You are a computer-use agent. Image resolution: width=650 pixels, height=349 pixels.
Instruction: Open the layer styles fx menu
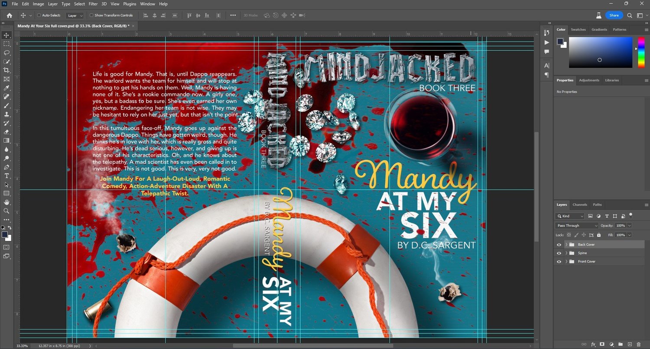(593, 344)
